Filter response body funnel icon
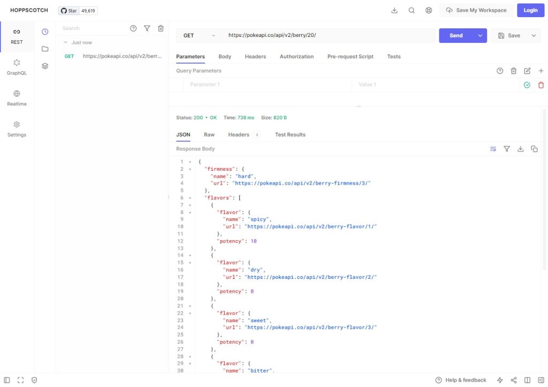Screen dimensions: 548x387 507,149
